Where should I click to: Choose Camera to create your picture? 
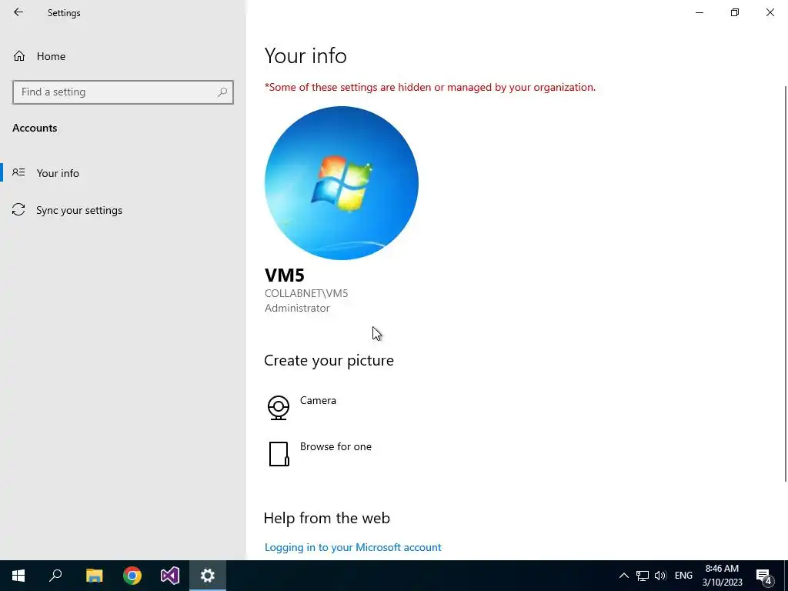click(318, 400)
